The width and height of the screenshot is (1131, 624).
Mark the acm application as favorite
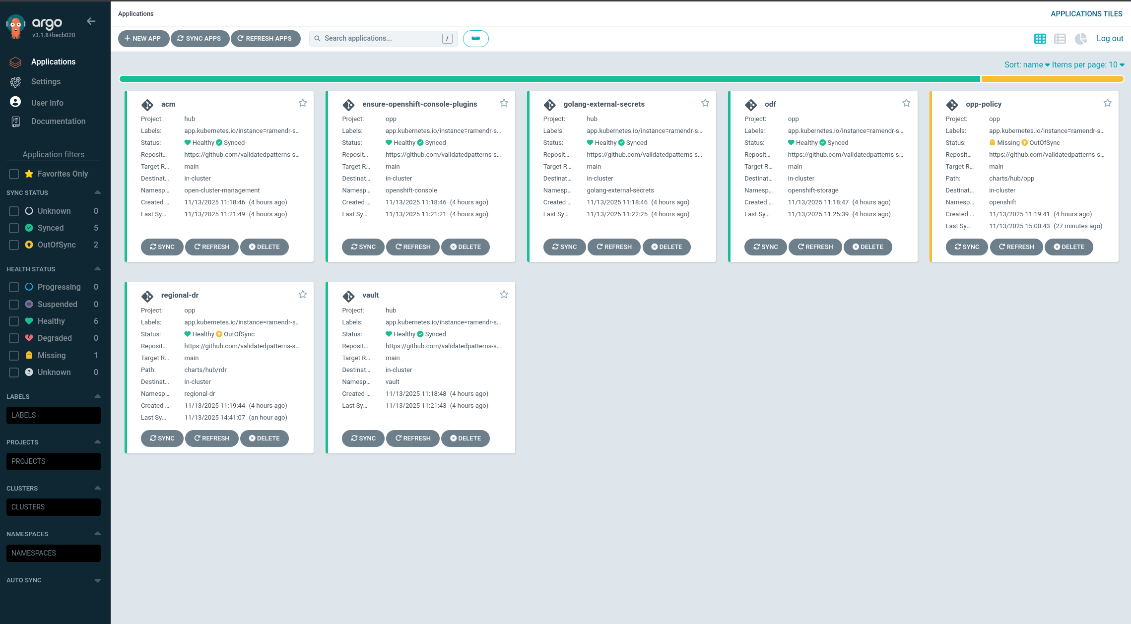(x=303, y=103)
